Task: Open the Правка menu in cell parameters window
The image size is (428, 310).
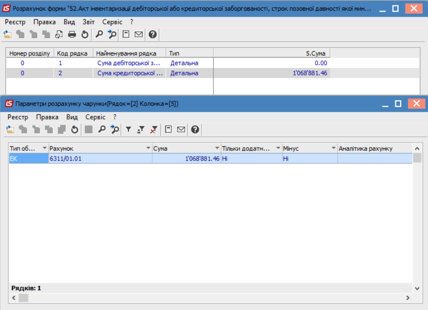Action: [47, 117]
